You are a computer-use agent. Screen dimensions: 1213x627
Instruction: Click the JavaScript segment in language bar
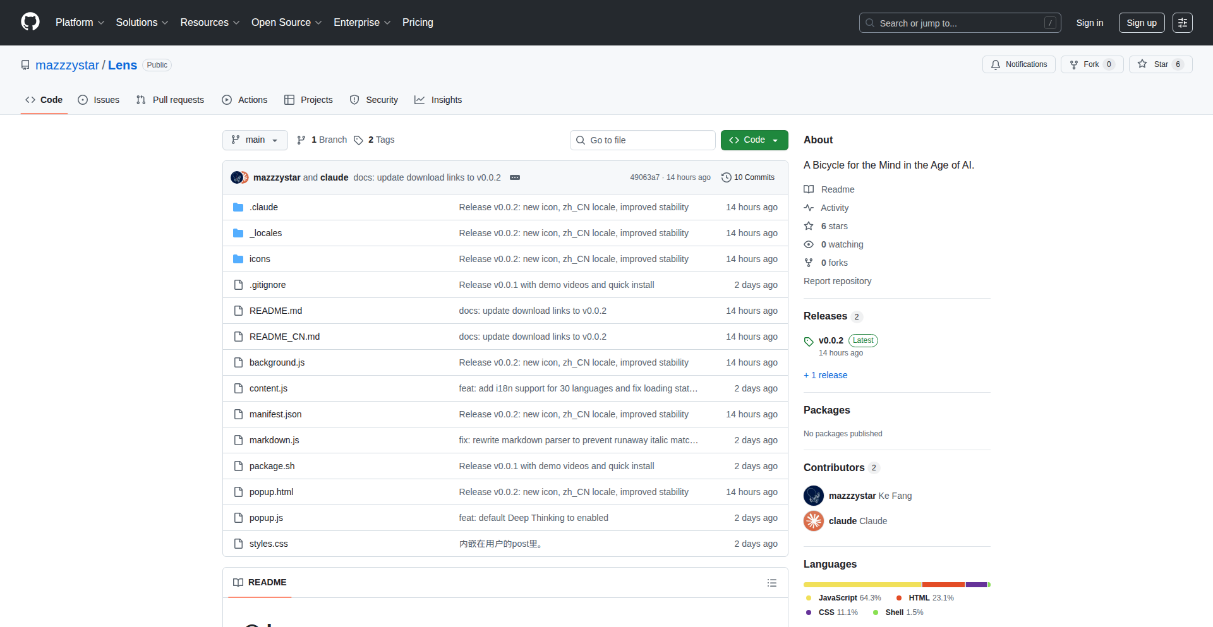862,585
